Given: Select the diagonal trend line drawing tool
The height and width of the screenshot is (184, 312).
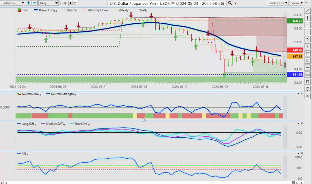Looking at the screenshot, I should pos(307,11).
